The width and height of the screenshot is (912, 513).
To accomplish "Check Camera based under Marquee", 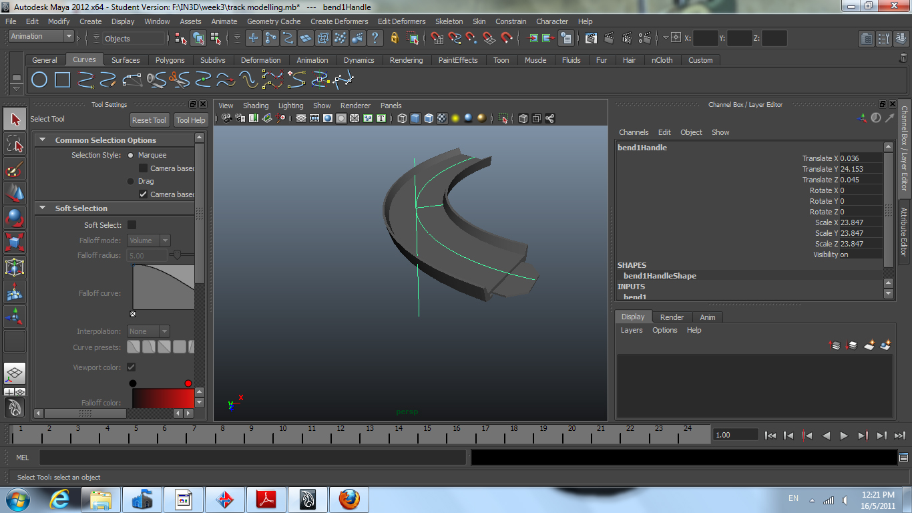I will 143,168.
